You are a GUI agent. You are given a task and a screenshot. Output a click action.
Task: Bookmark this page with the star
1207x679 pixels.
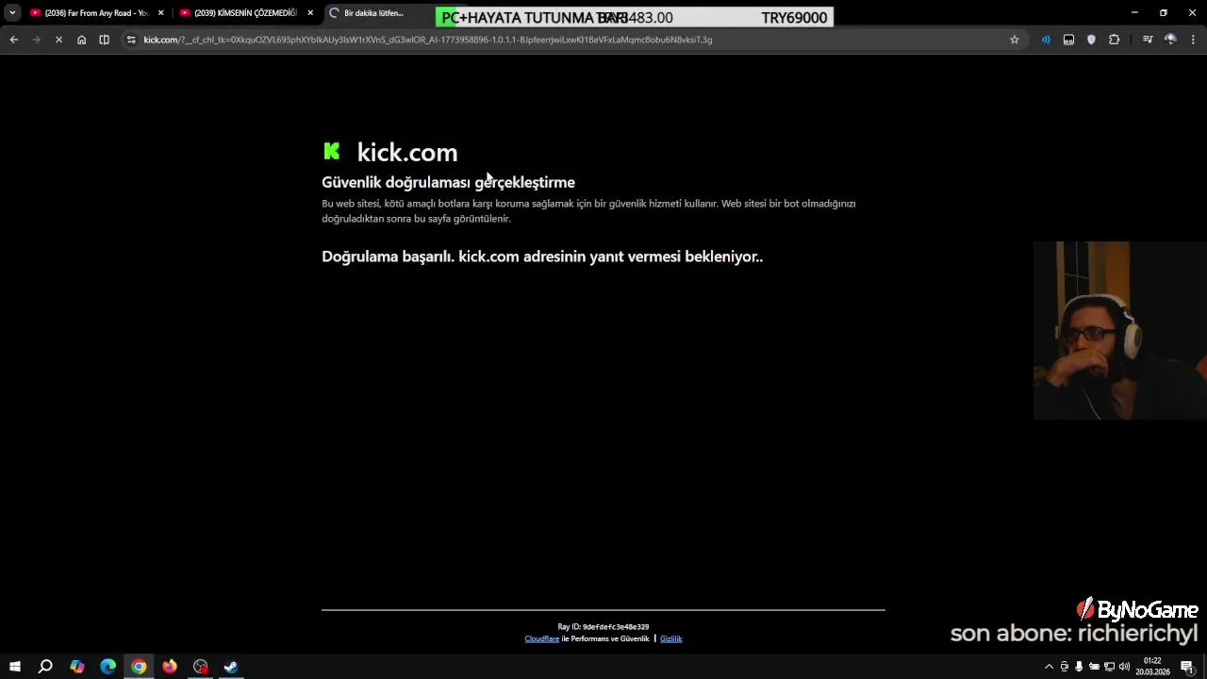pos(1015,40)
